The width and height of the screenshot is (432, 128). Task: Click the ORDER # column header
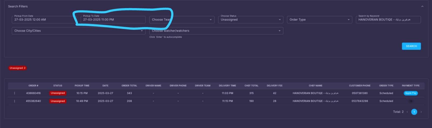pyautogui.click(x=33, y=86)
